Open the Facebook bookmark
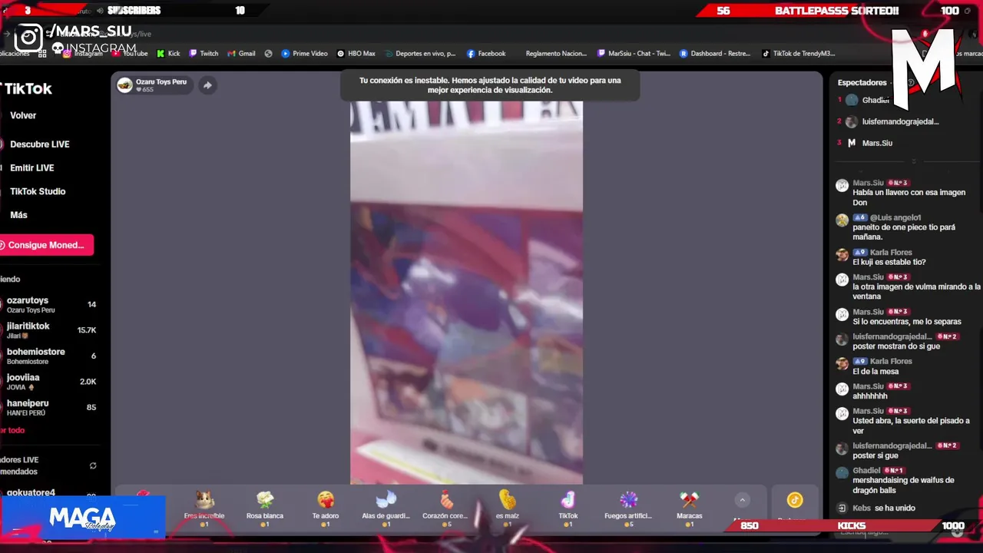Screen dimensions: 983x553 coord(486,54)
